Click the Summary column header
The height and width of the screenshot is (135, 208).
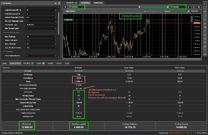pyautogui.click(x=6, y=68)
